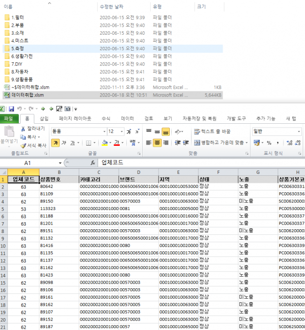The image size is (305, 330).
Task: Open the font size dropdown showing 12
Action: click(121, 132)
